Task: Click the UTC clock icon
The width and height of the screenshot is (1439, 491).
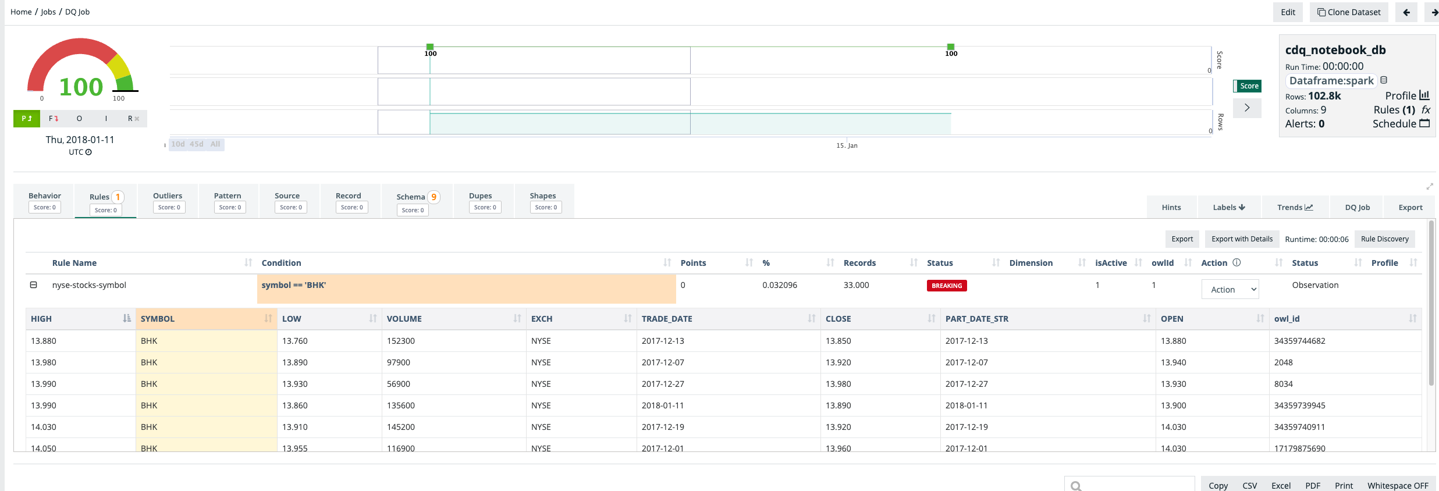Action: pos(88,152)
